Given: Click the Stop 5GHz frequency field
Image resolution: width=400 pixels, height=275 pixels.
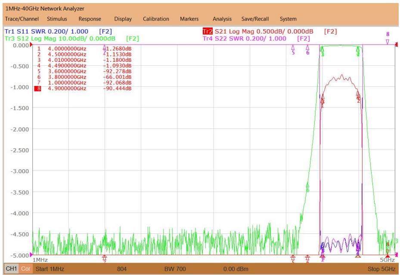Looking at the screenshot, I should (381, 269).
